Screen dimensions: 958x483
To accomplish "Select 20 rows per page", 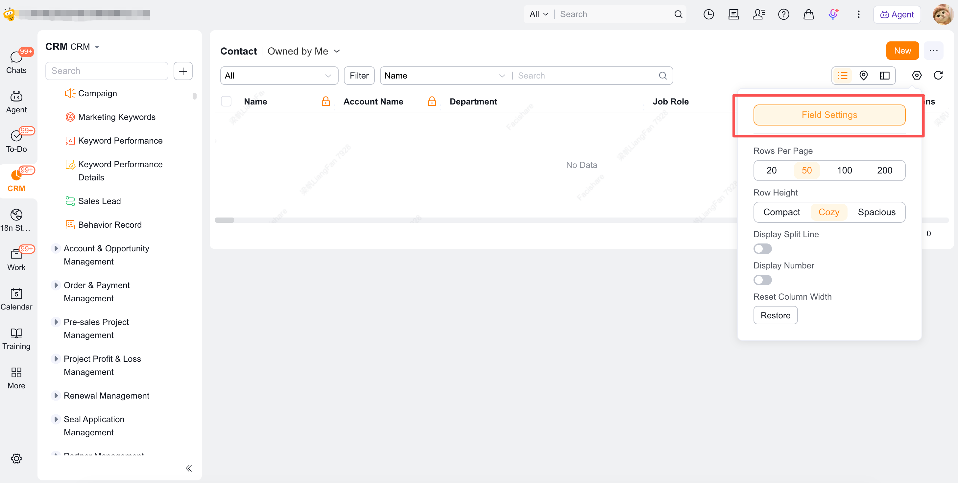I will [771, 170].
